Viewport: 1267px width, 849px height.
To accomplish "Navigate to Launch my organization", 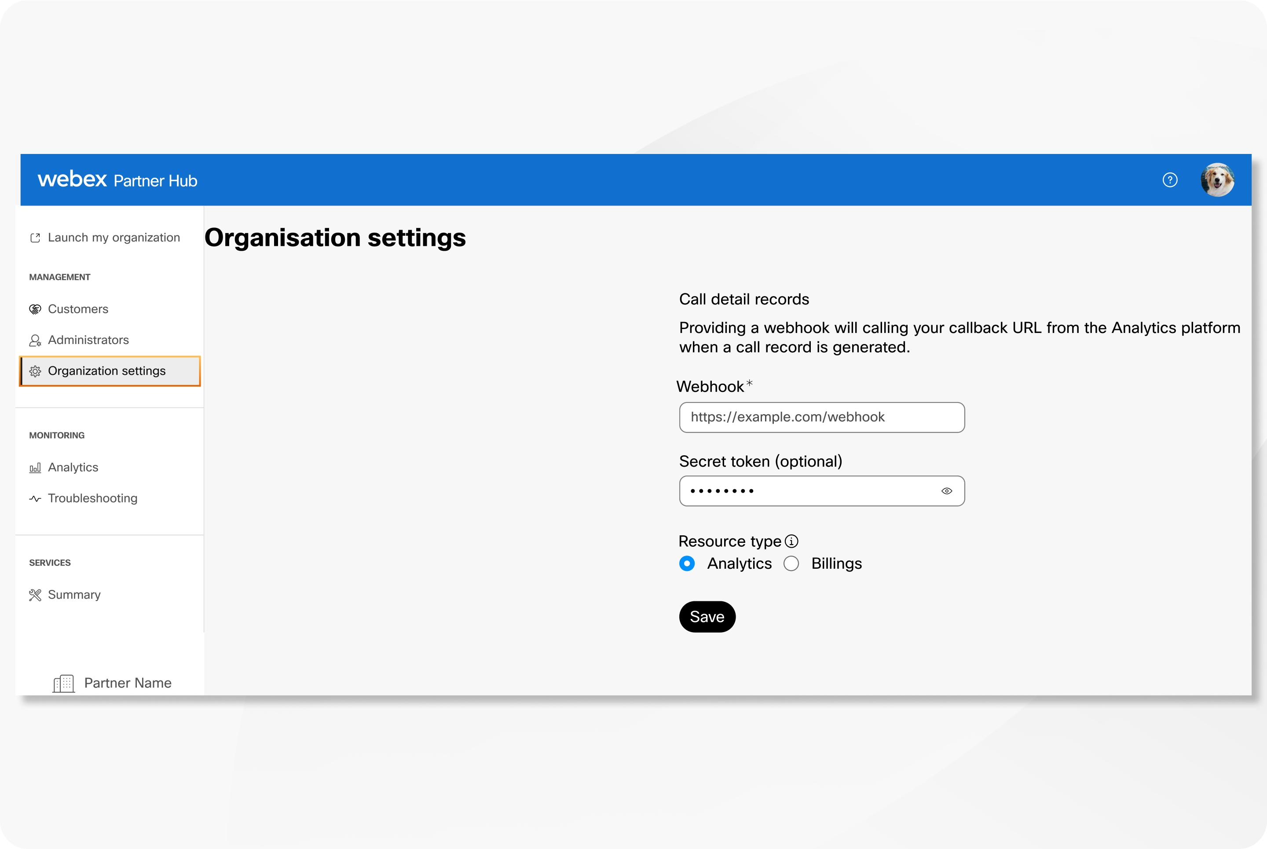I will [114, 237].
